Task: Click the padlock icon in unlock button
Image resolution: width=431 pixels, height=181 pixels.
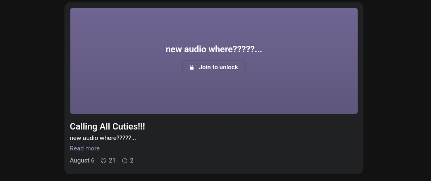Action: (192, 67)
